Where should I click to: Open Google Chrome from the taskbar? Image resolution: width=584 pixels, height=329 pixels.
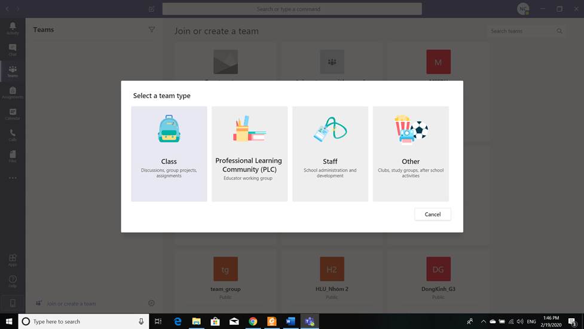coord(253,321)
